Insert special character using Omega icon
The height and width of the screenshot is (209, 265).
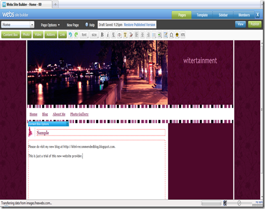pos(171,35)
